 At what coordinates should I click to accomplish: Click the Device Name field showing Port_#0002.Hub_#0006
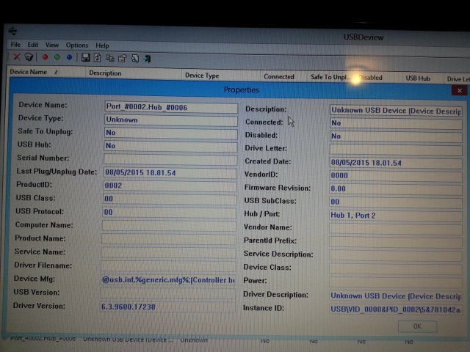(171, 108)
